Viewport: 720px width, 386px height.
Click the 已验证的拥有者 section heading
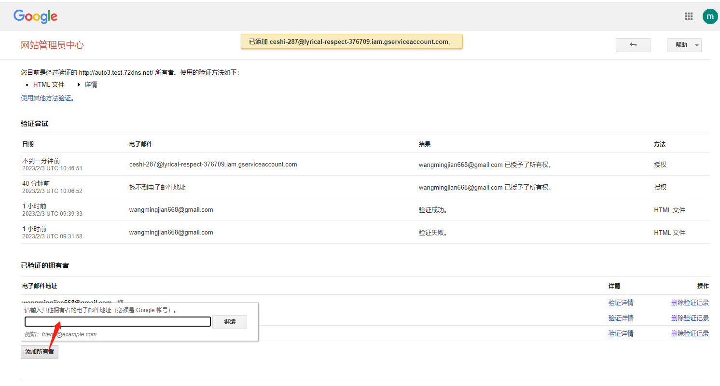coord(45,265)
